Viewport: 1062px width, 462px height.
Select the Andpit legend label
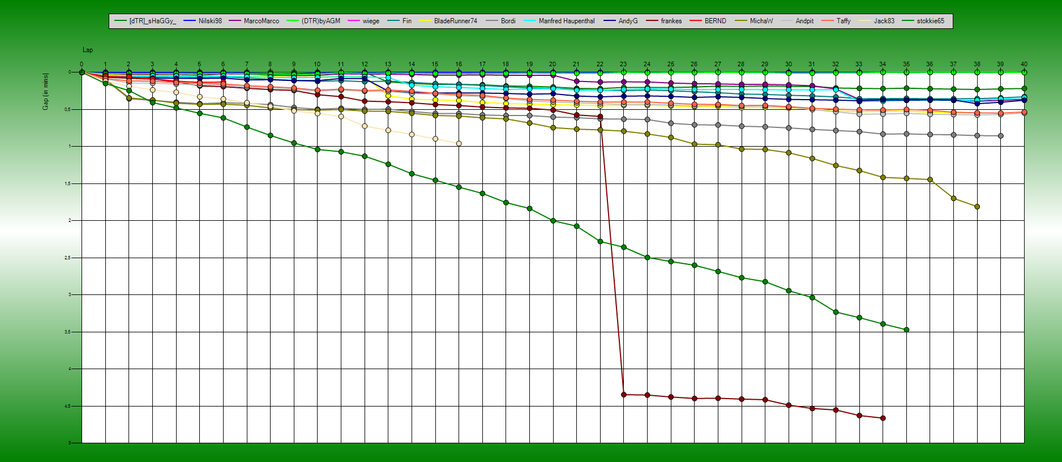click(804, 21)
